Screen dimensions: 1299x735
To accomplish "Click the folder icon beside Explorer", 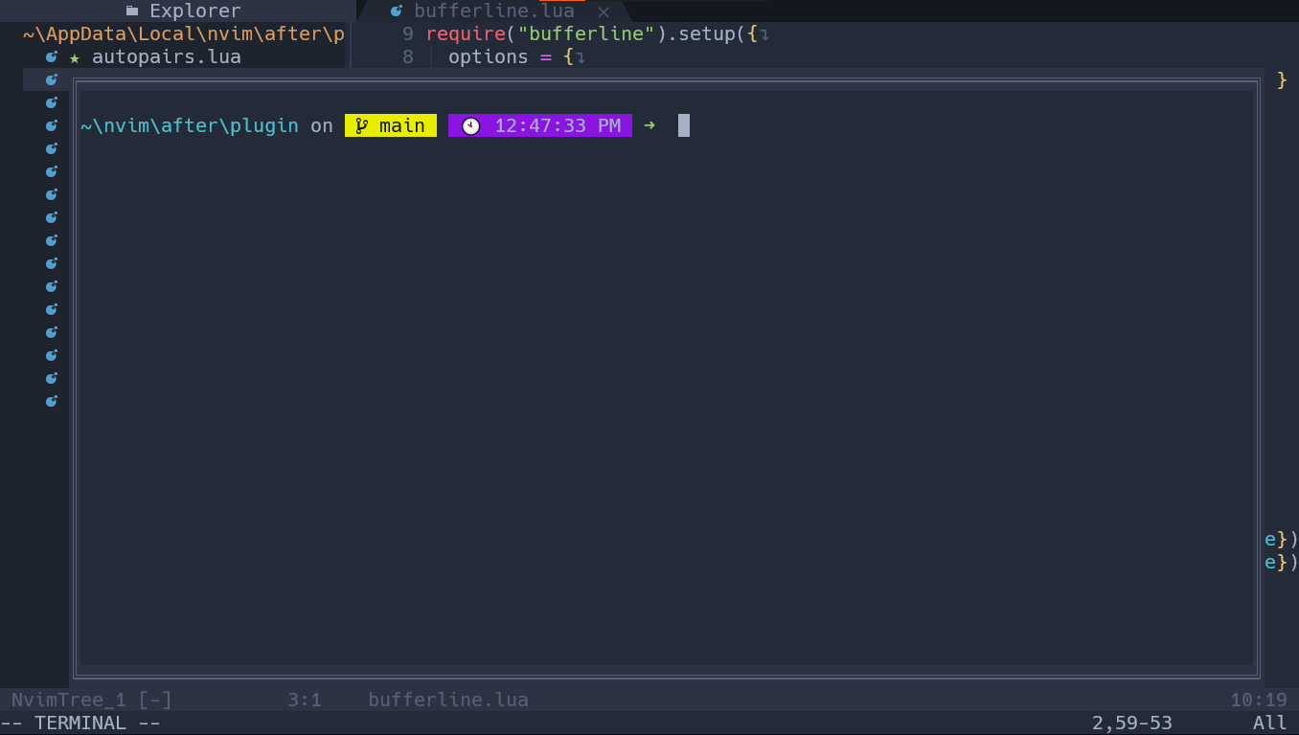I will [132, 11].
